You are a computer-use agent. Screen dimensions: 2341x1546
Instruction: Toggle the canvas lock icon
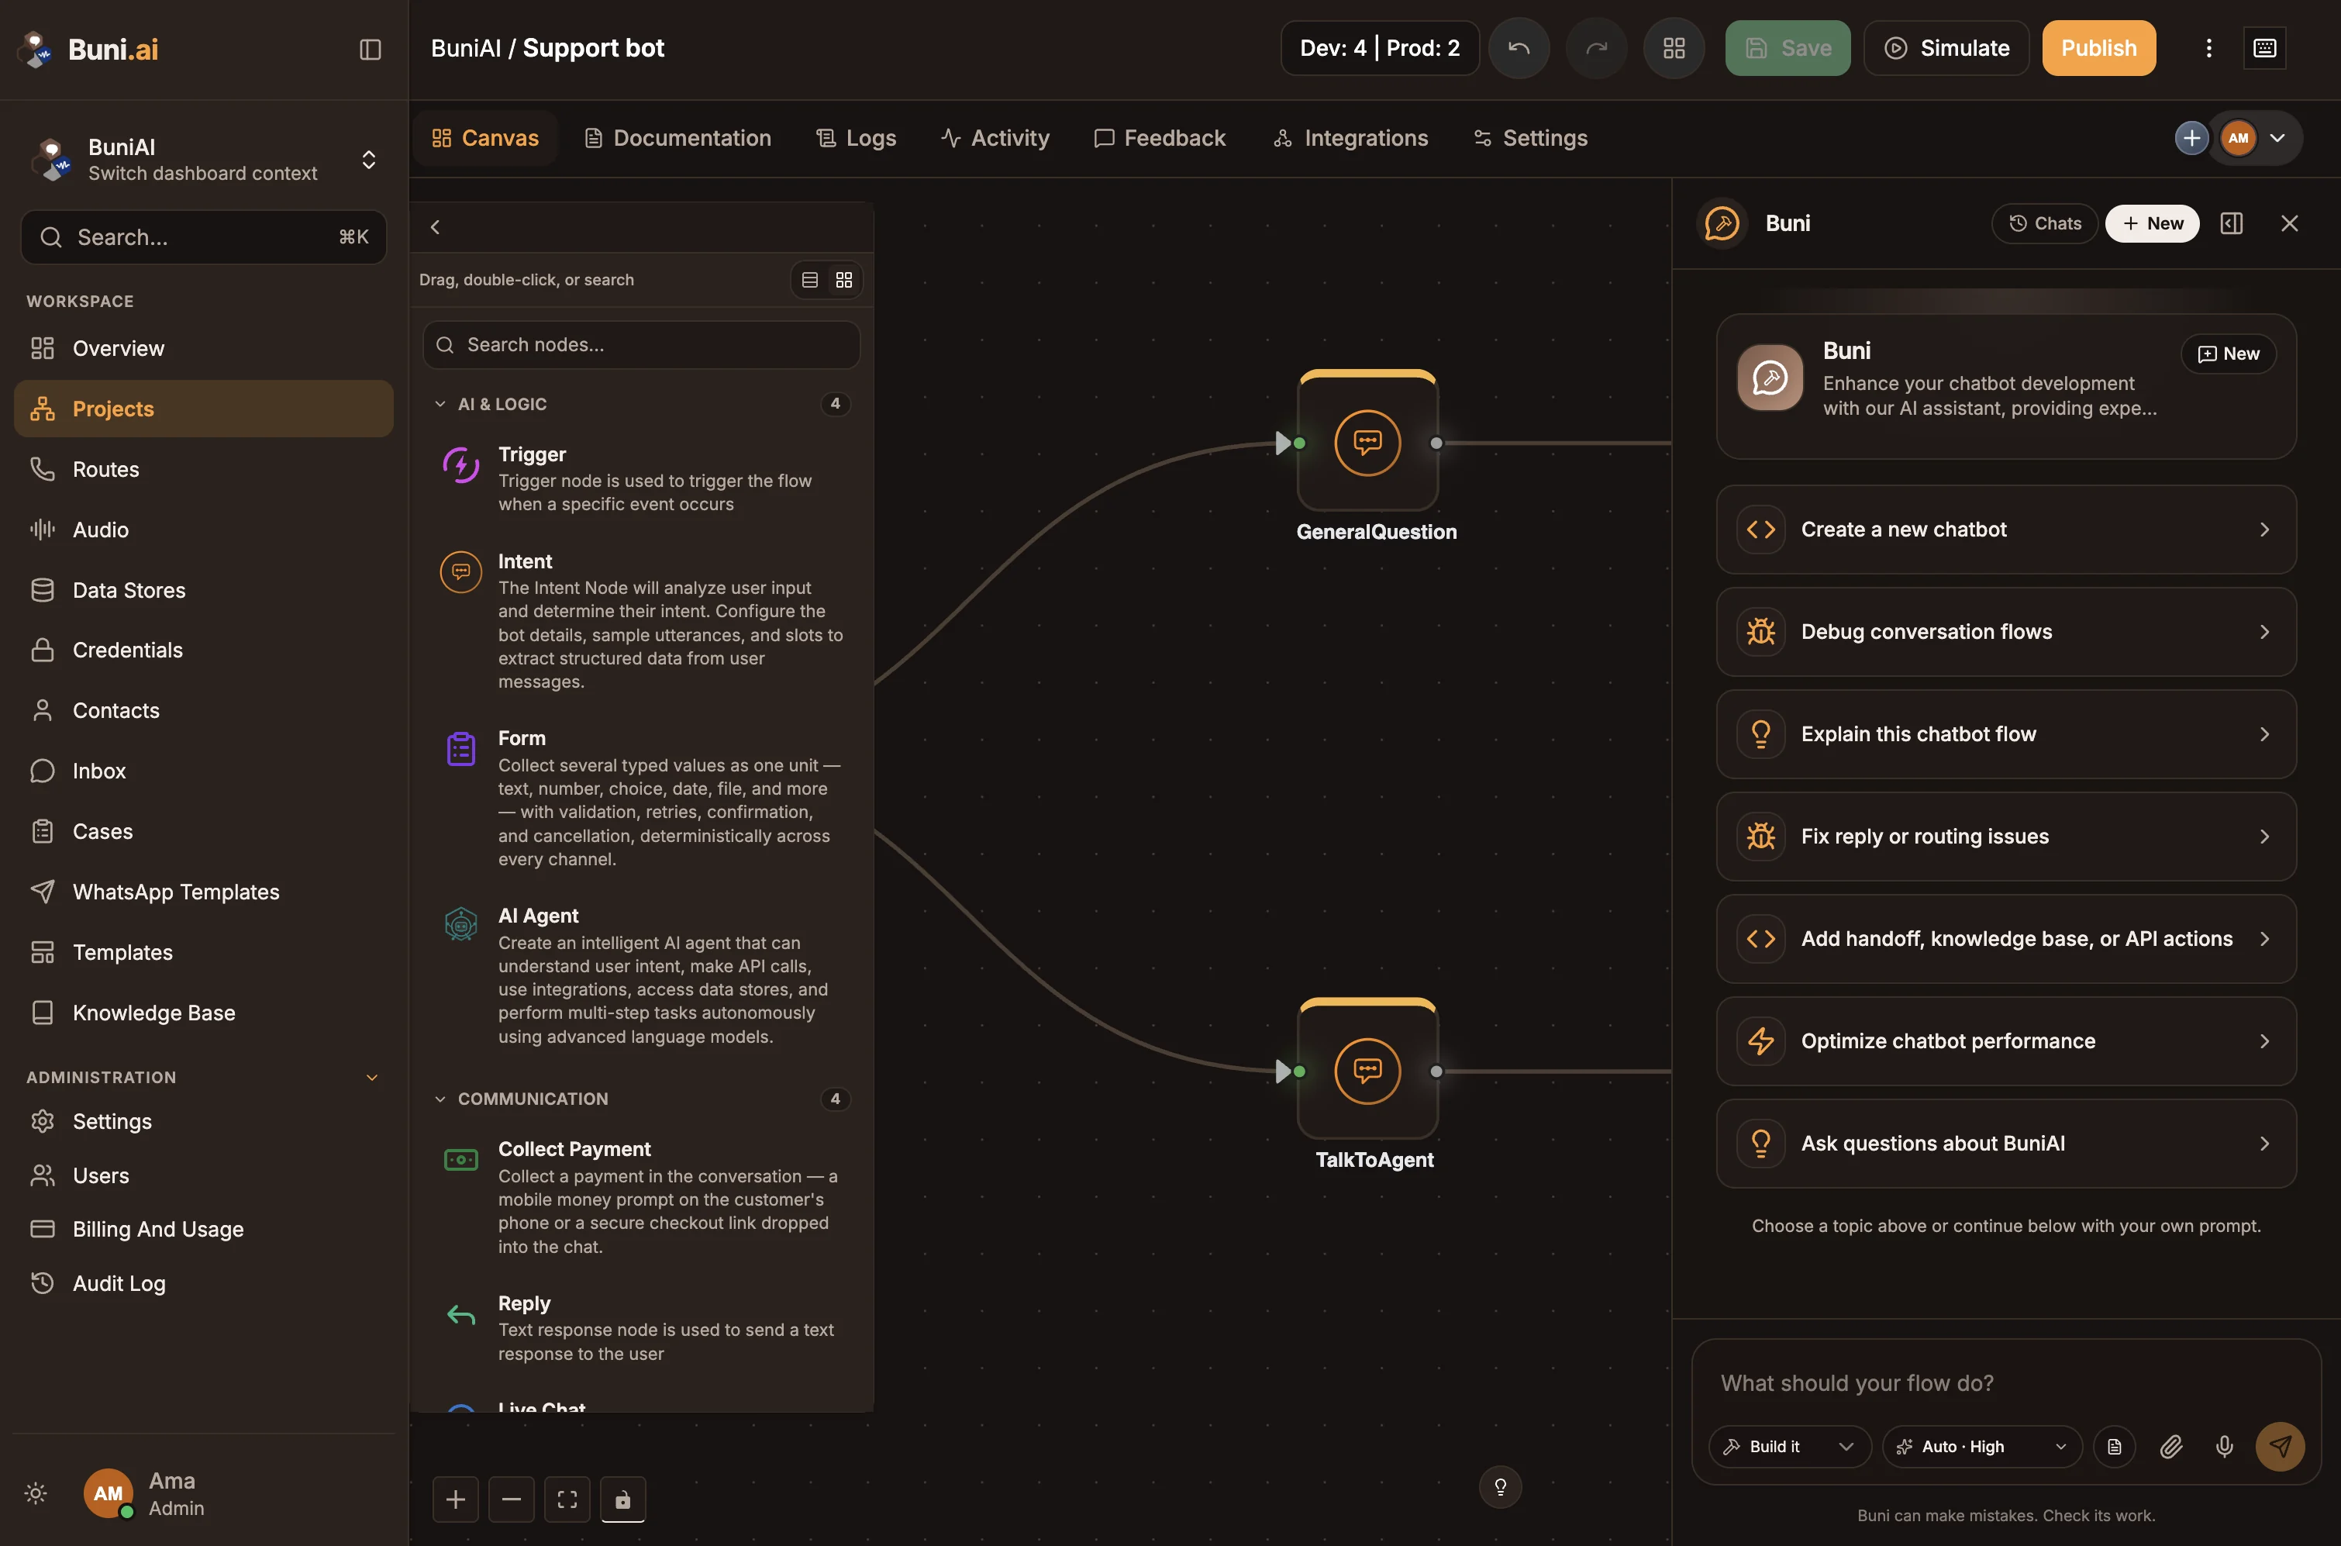pyautogui.click(x=623, y=1499)
